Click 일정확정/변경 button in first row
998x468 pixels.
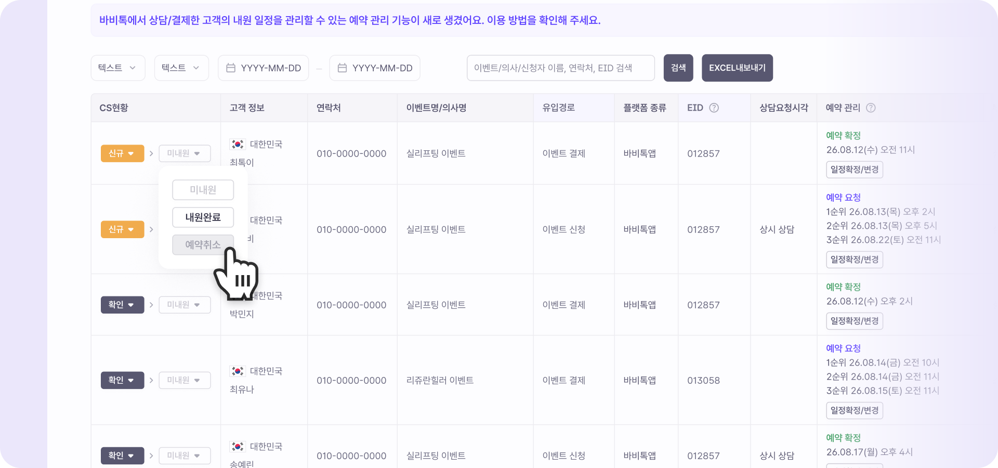click(x=855, y=170)
